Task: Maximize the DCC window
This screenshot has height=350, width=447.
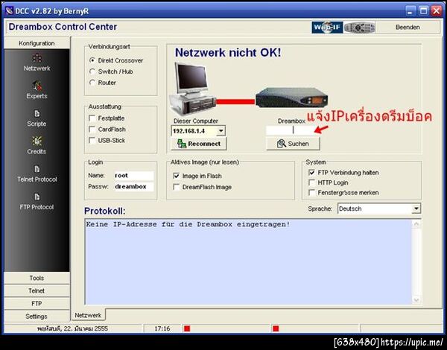Action: point(423,11)
